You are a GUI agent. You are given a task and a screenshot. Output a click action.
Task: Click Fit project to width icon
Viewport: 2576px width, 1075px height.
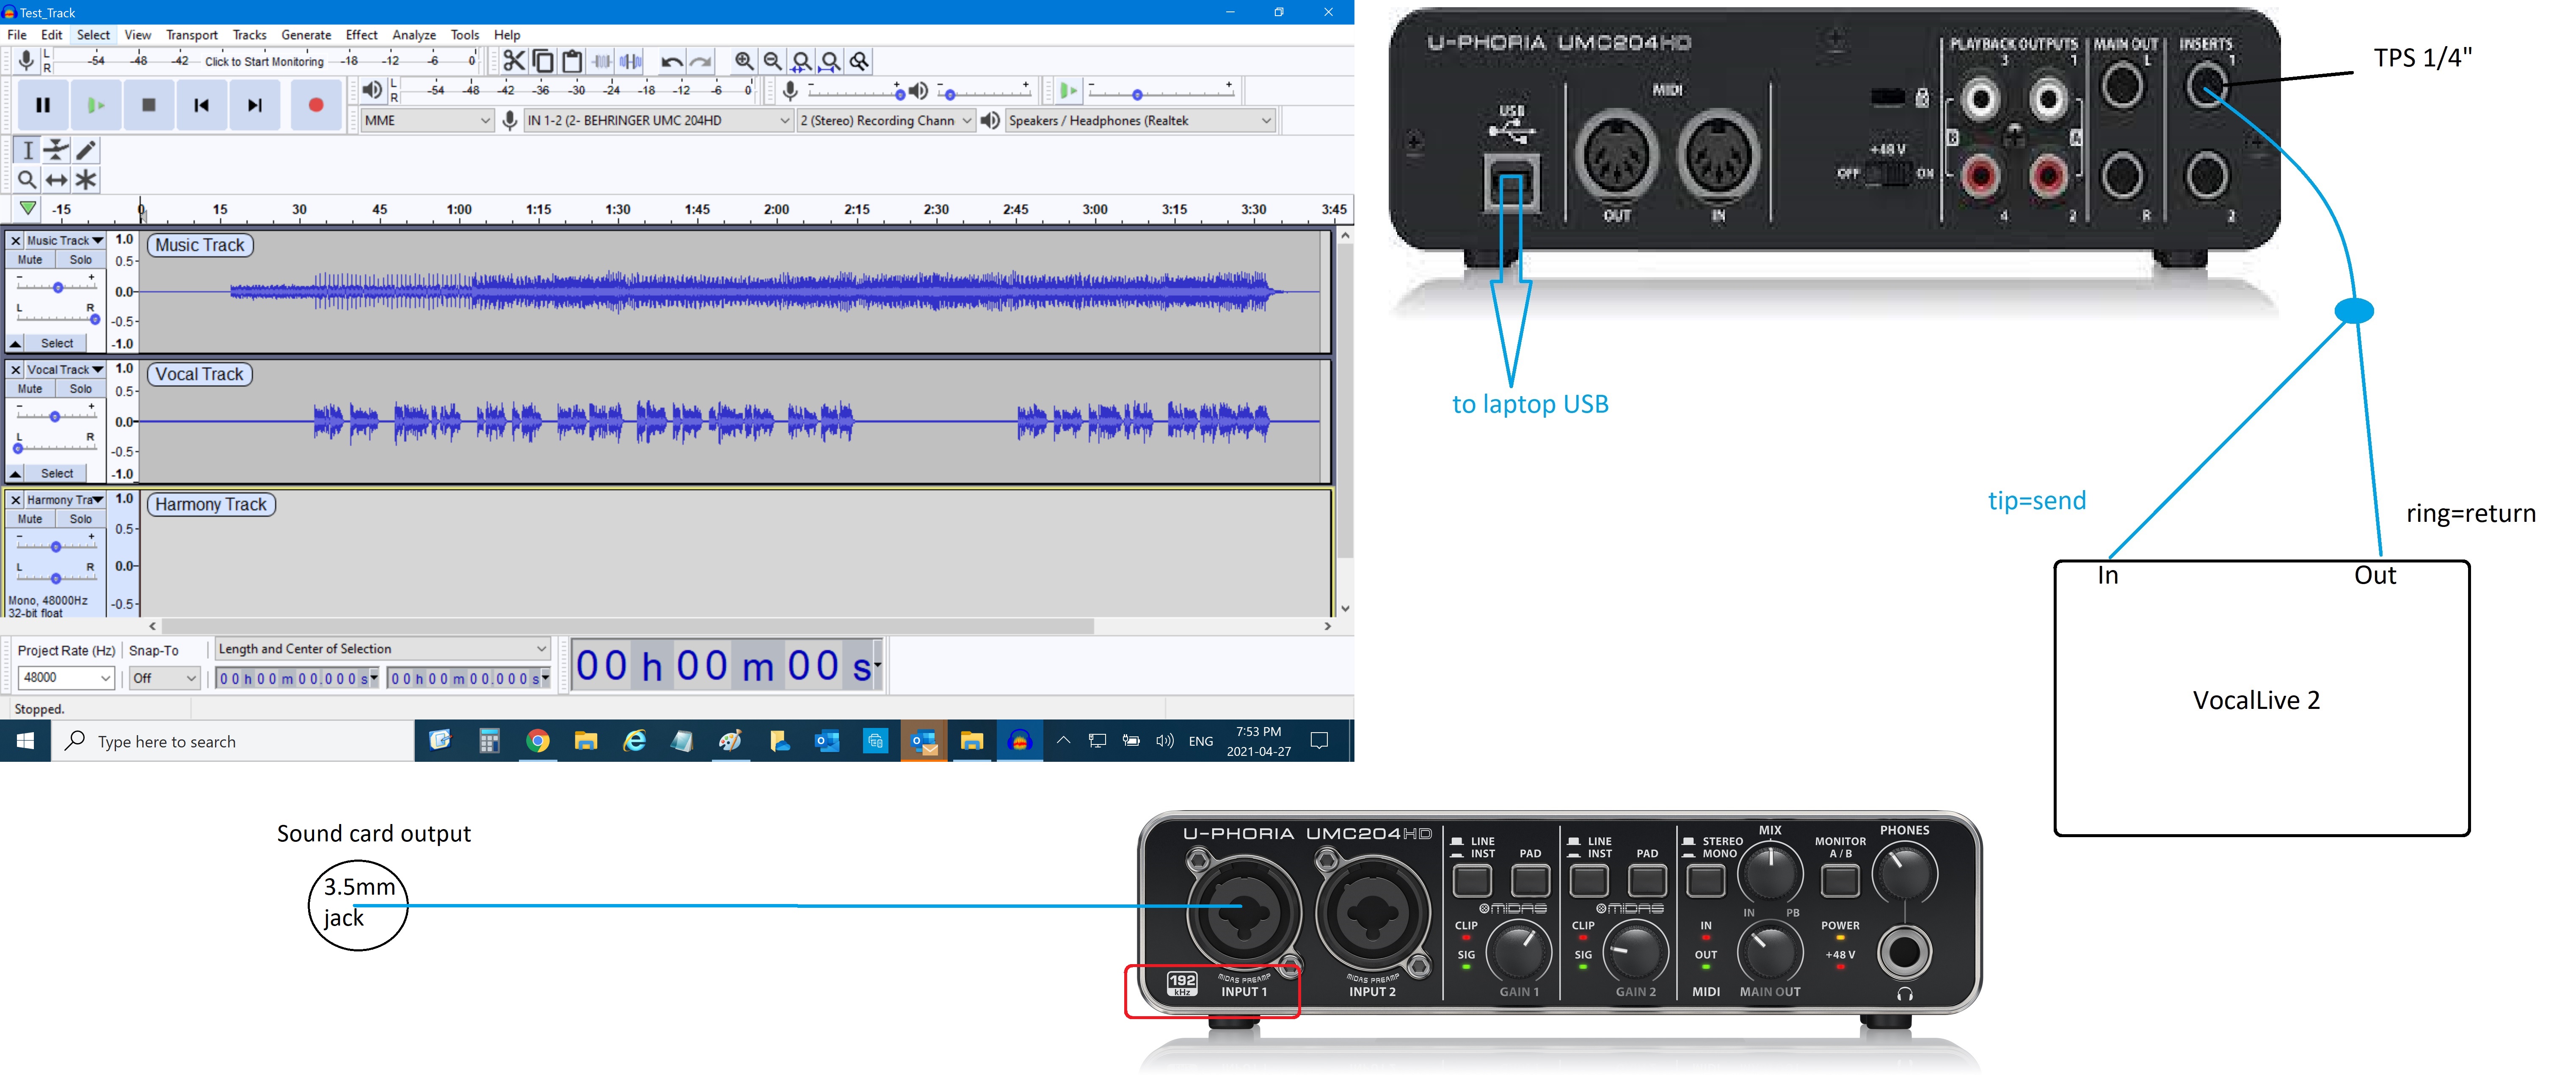830,61
